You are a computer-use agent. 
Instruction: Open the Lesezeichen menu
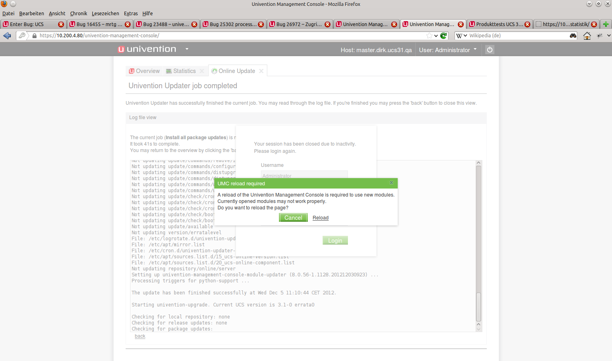(105, 13)
